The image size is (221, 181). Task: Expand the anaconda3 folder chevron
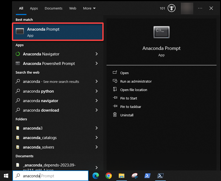pos(96,128)
